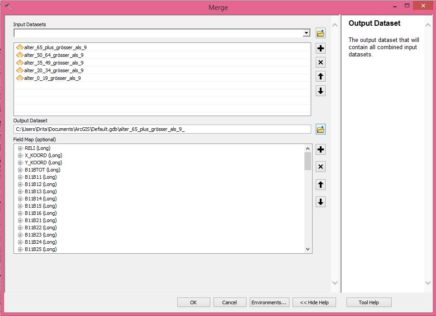Browse for Output Dataset location folder icon

point(321,130)
